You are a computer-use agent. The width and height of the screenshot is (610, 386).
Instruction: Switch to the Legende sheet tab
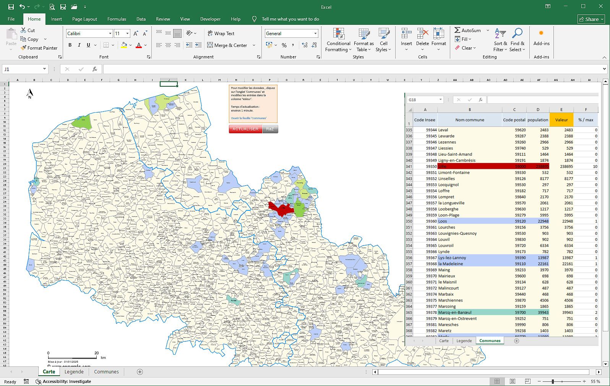(x=74, y=372)
